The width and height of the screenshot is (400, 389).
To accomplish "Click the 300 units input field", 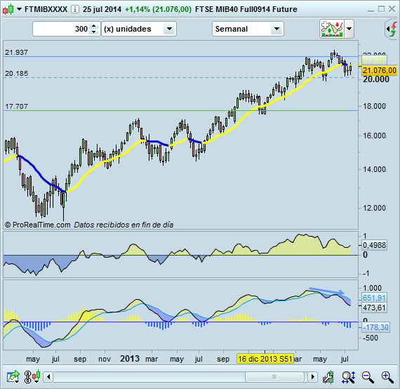I will coord(61,29).
